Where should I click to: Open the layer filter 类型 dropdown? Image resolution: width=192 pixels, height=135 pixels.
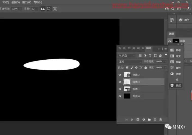point(126,56)
